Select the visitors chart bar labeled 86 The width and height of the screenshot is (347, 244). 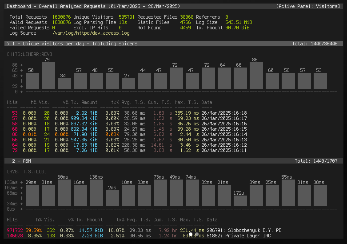click(256, 76)
